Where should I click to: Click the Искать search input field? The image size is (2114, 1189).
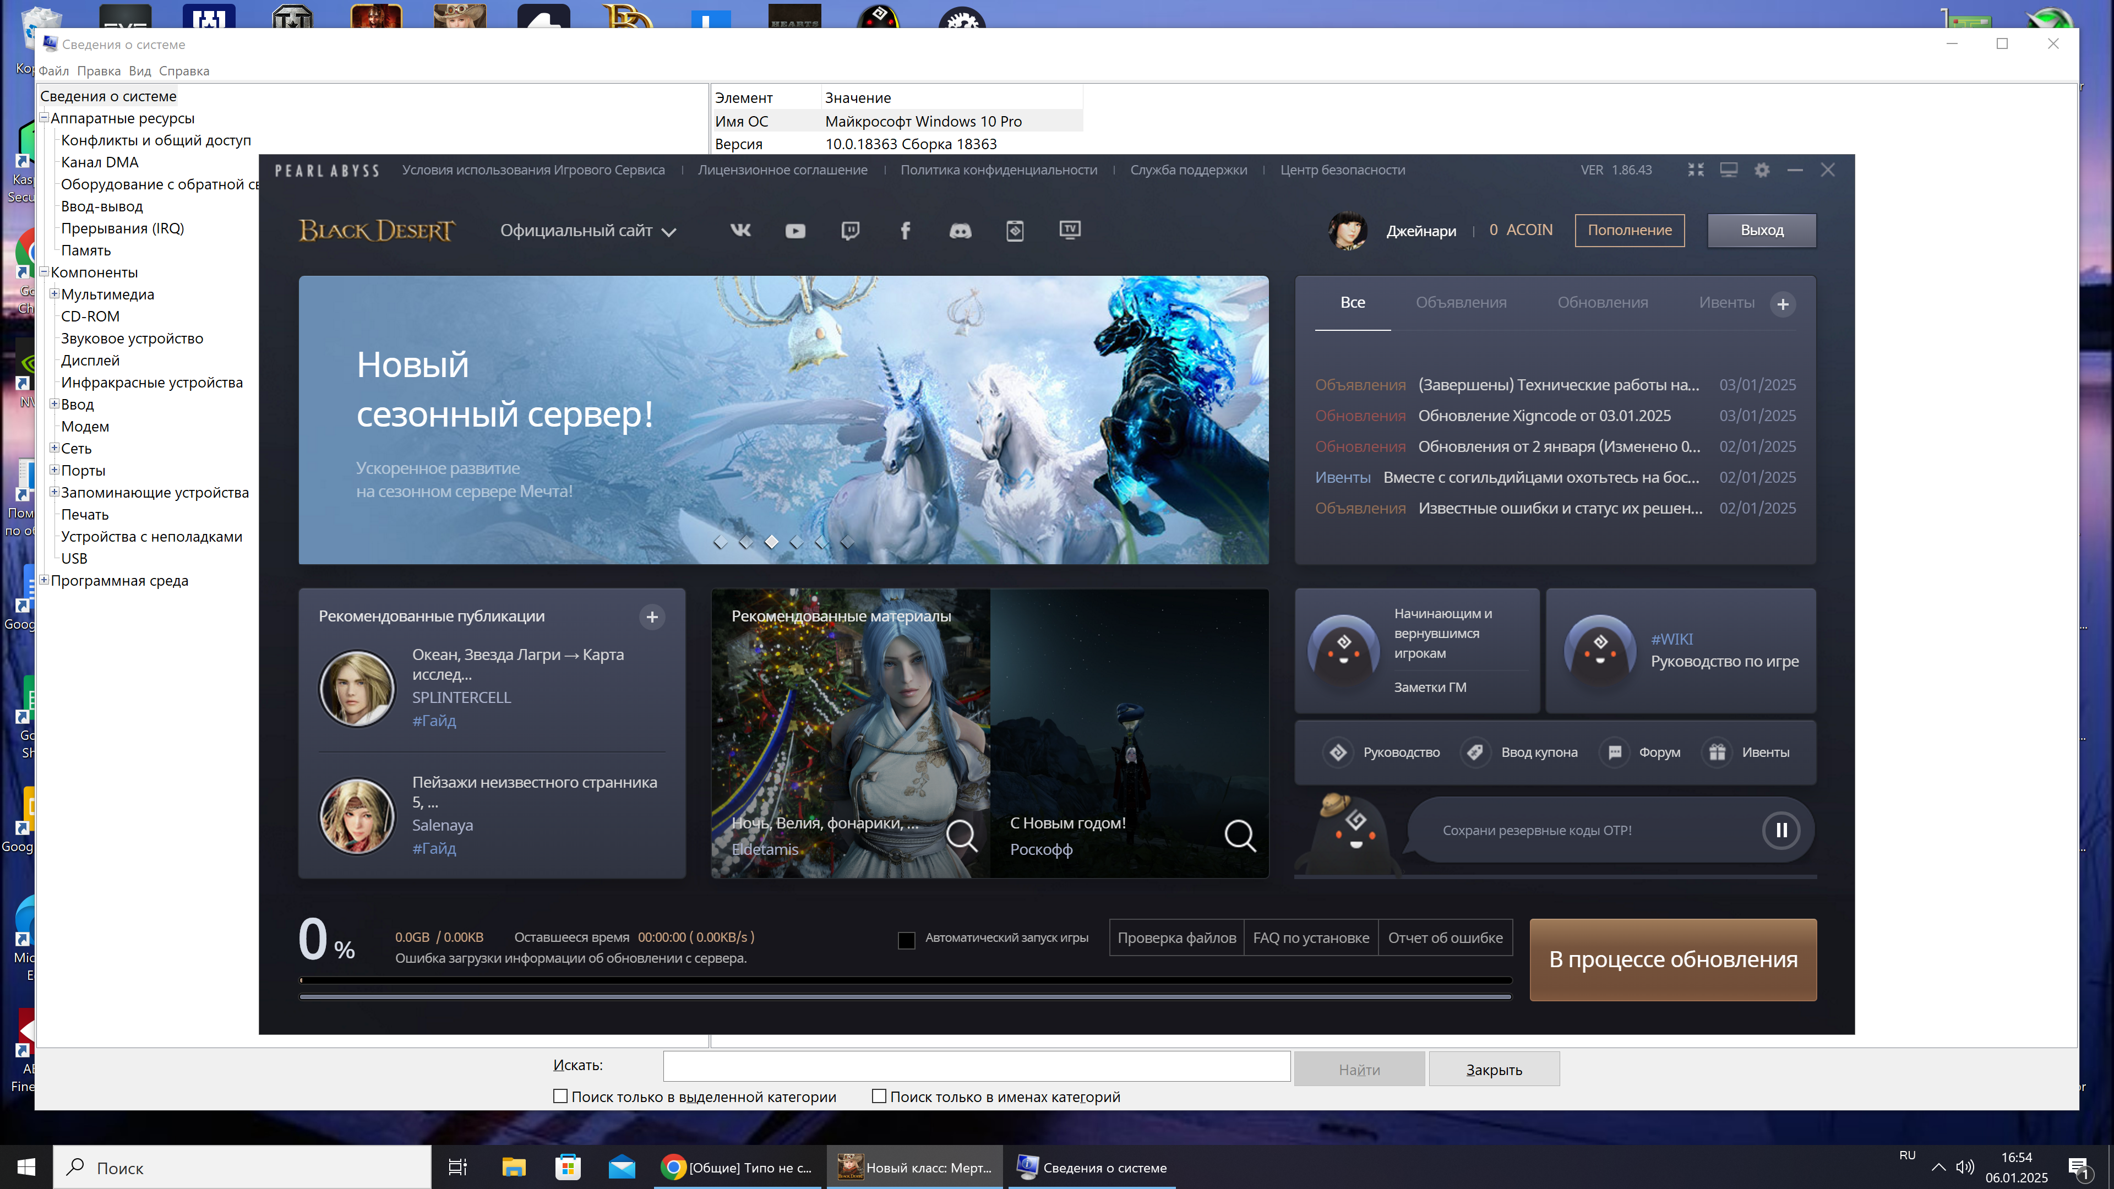pyautogui.click(x=977, y=1067)
